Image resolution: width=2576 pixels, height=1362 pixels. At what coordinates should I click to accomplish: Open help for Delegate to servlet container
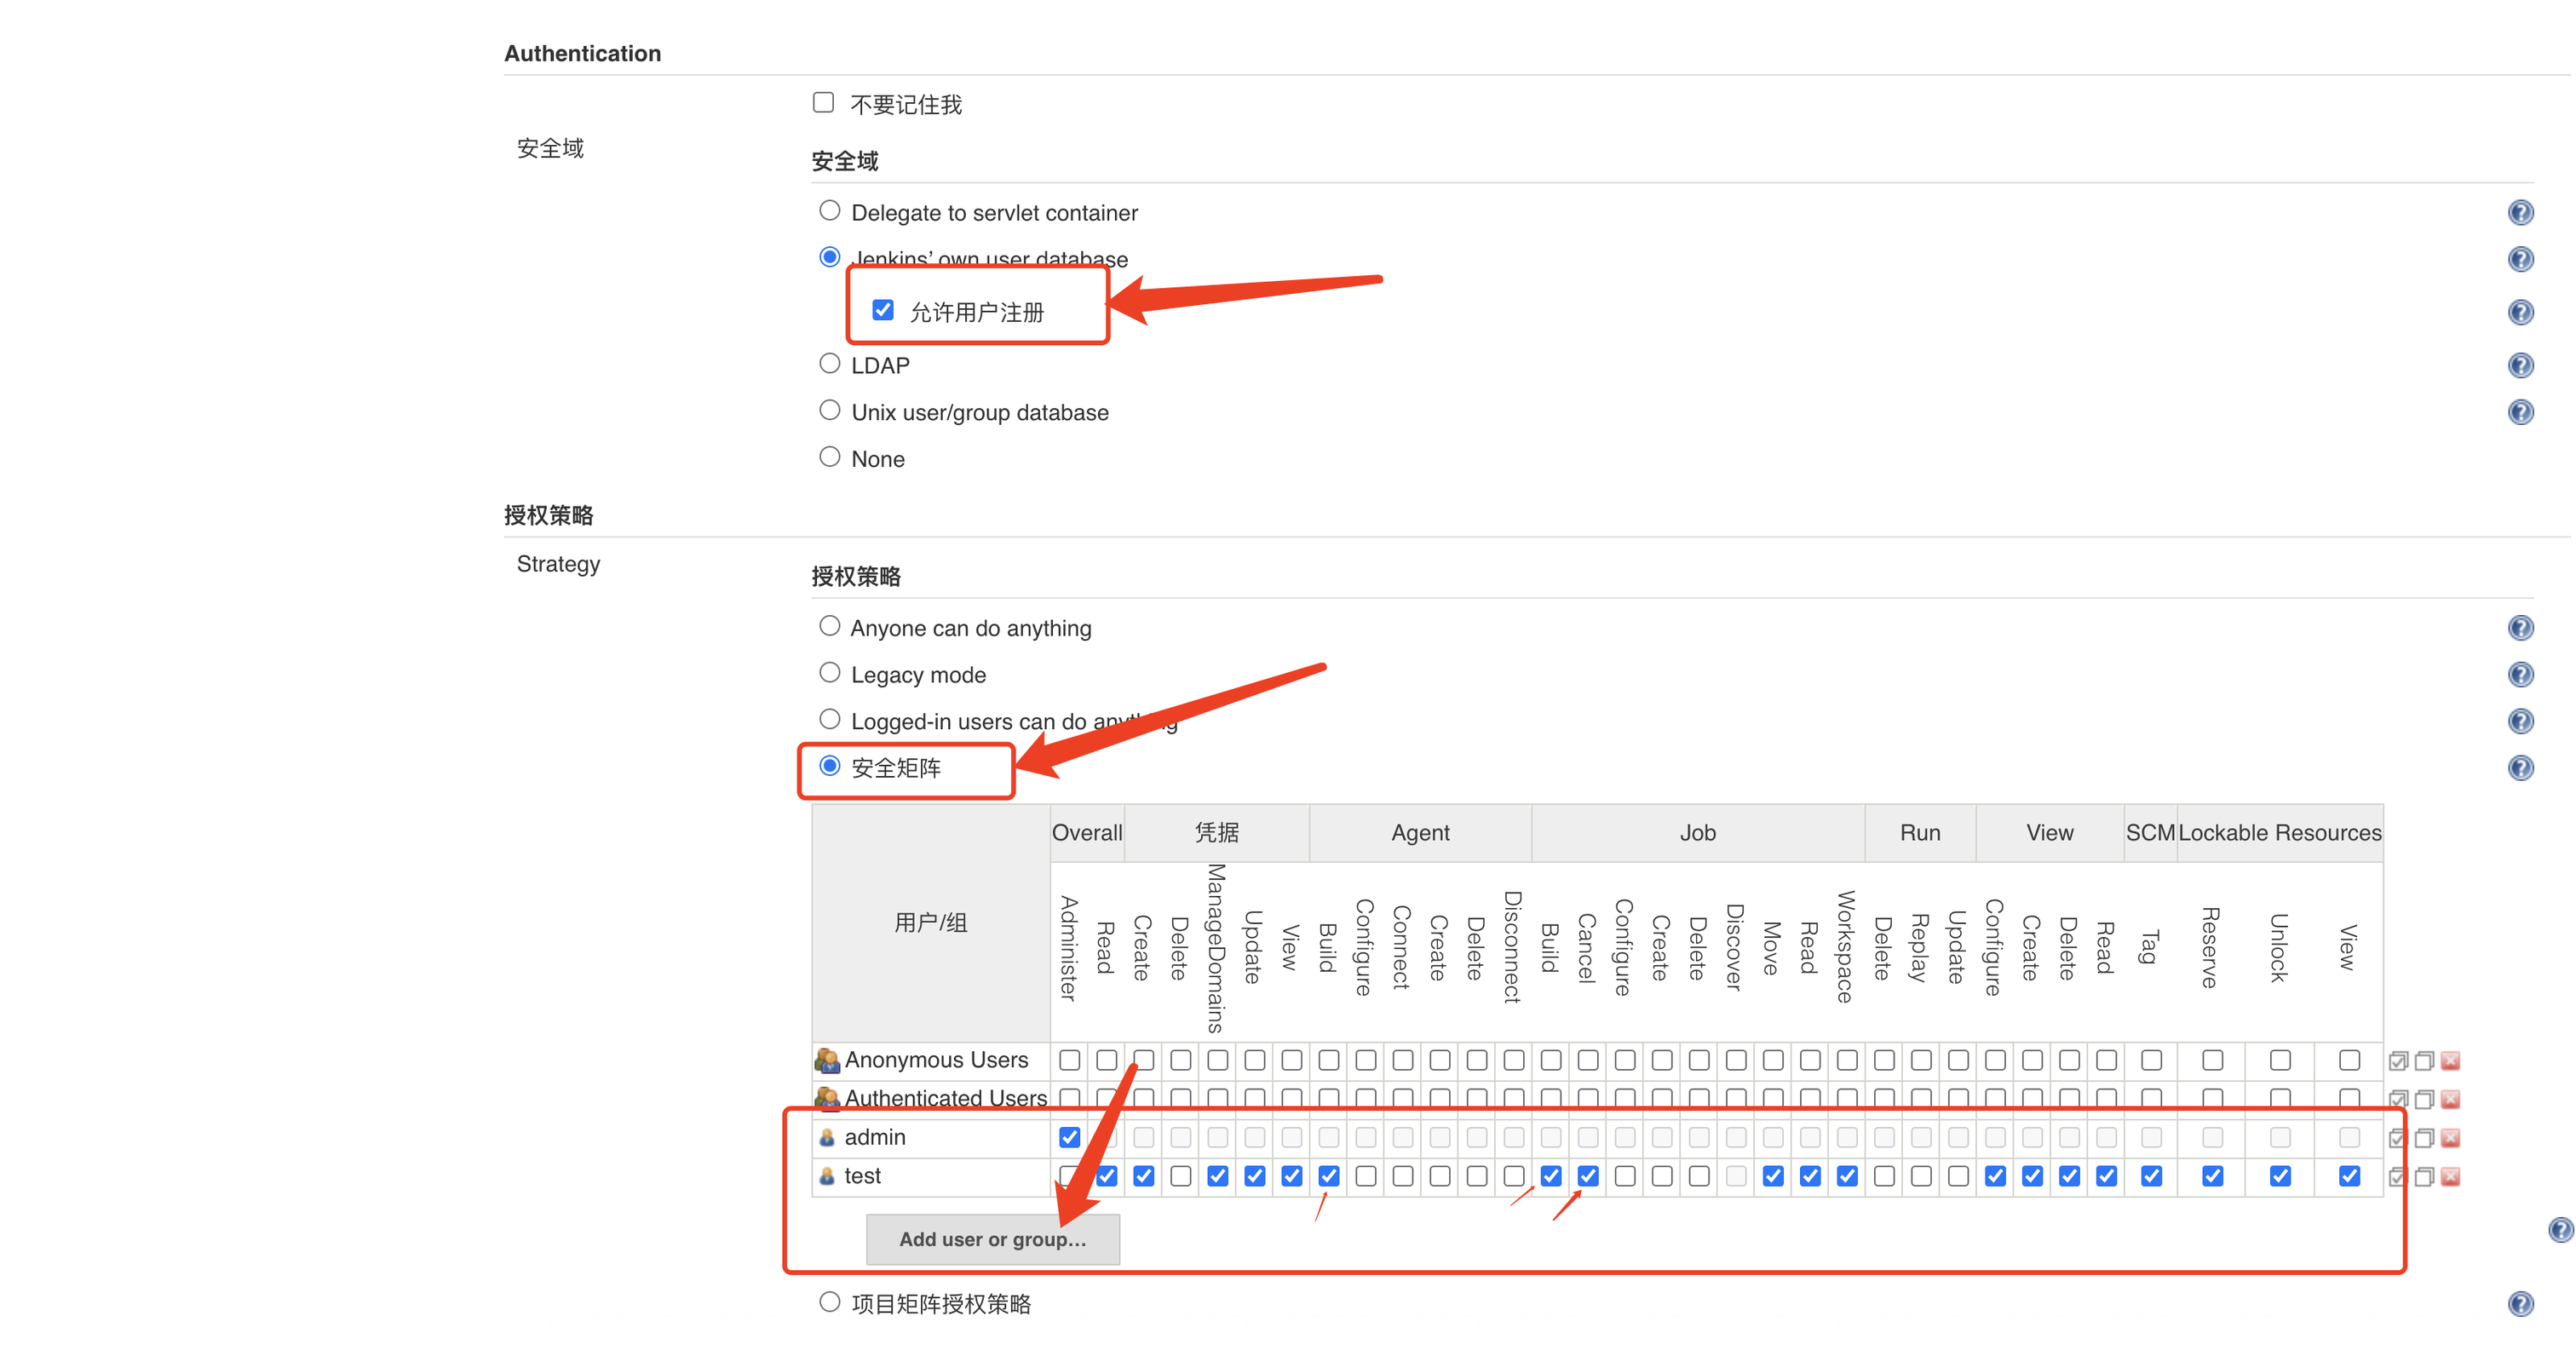pyautogui.click(x=2520, y=213)
